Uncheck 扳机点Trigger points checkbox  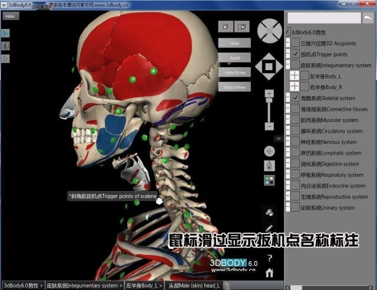tap(295, 54)
